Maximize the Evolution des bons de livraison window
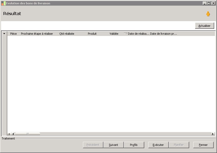The height and width of the screenshot is (153, 217). (x=209, y=3)
